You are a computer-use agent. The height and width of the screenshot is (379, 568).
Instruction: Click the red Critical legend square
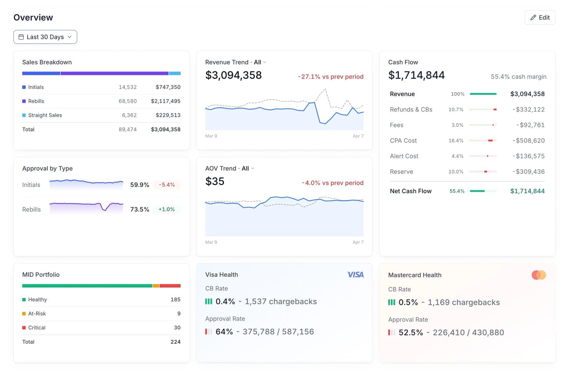(x=24, y=328)
